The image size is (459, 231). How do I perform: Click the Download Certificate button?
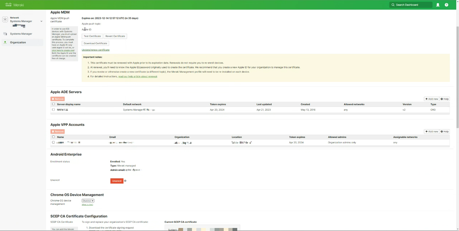[x=96, y=43]
